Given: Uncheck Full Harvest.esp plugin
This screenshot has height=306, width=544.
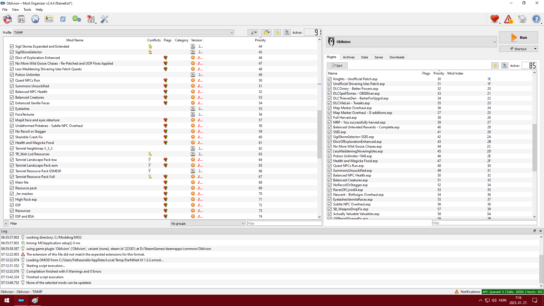Looking at the screenshot, I should point(330,117).
